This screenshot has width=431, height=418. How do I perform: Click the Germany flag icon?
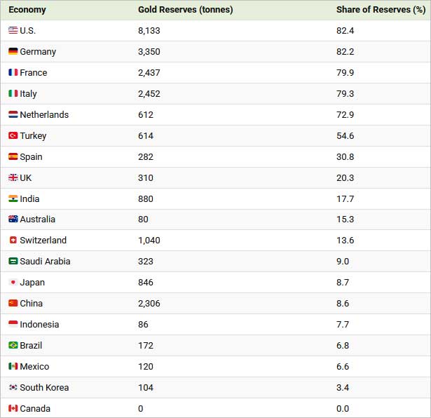pyautogui.click(x=13, y=51)
